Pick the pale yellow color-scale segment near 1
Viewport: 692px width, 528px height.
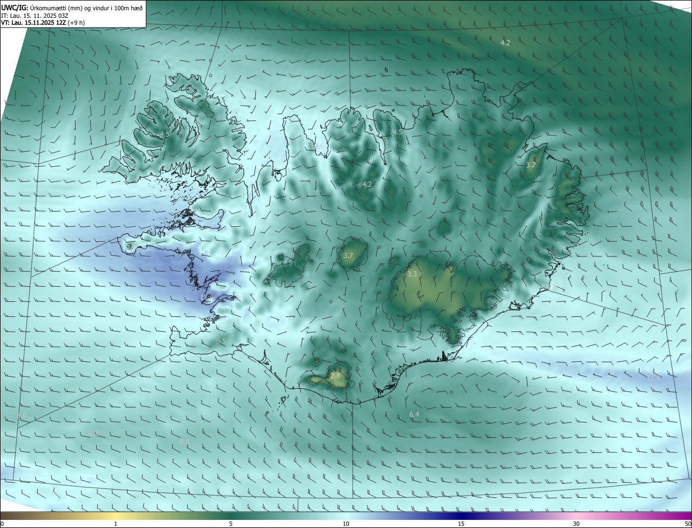point(116,516)
